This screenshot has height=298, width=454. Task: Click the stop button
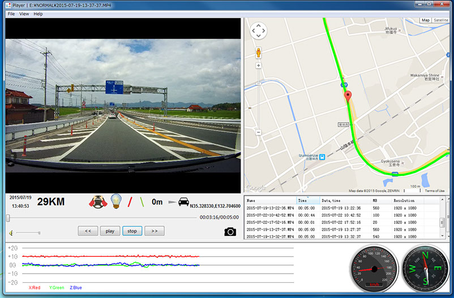pos(132,231)
